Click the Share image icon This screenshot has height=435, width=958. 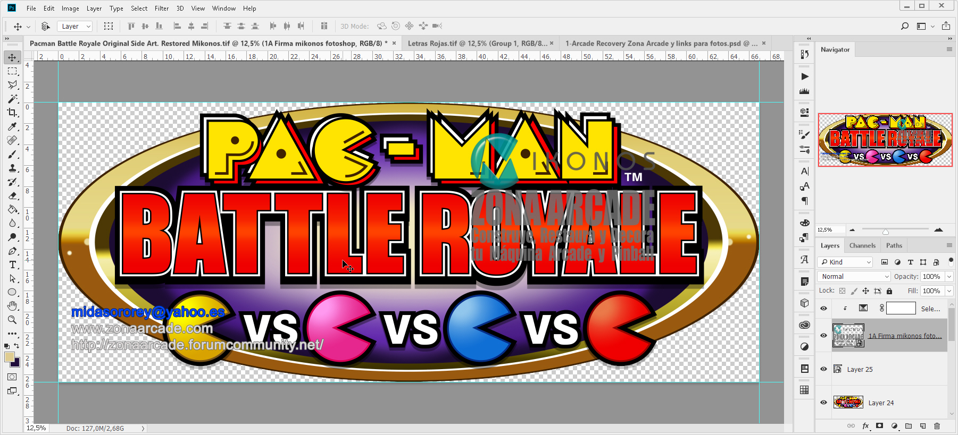(946, 26)
